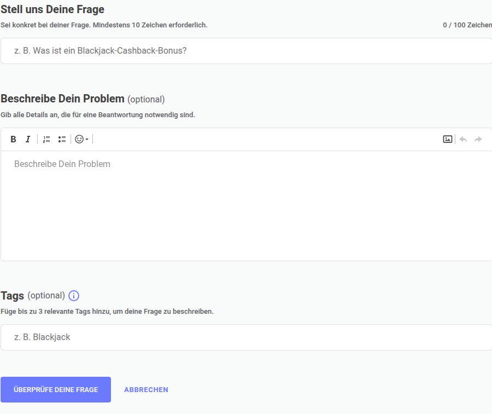Click the 'Tags' section heading
The height and width of the screenshot is (414, 492).
(12, 296)
